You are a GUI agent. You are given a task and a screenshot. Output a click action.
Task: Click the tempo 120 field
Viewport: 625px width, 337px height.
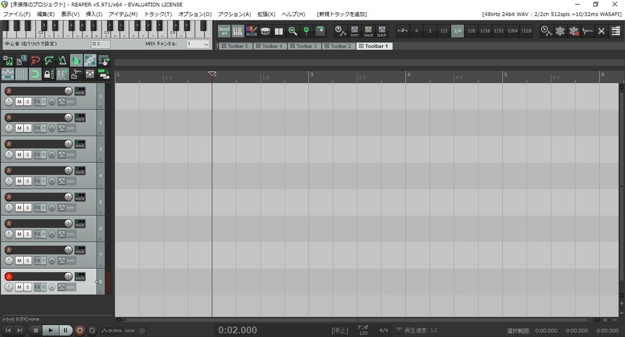363,330
